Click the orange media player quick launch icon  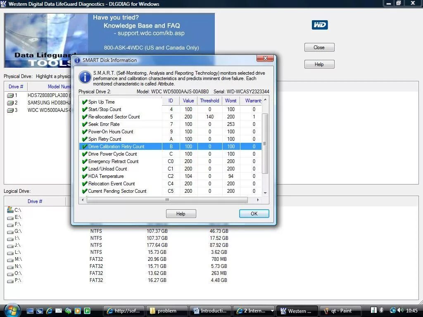click(x=77, y=311)
